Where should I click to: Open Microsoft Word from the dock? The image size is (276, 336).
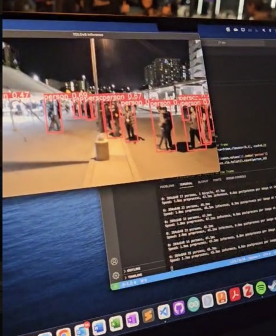click(x=99, y=327)
